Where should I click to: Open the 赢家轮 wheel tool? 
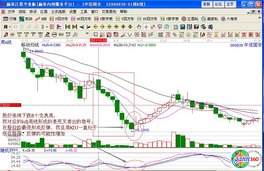210,19
